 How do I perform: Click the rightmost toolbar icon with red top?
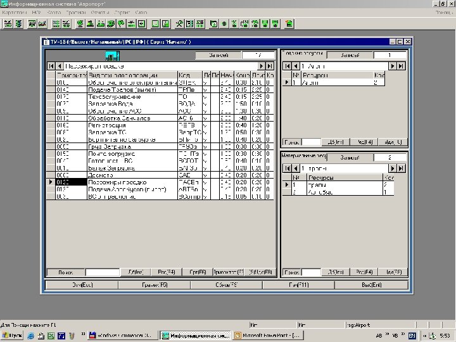[289, 23]
